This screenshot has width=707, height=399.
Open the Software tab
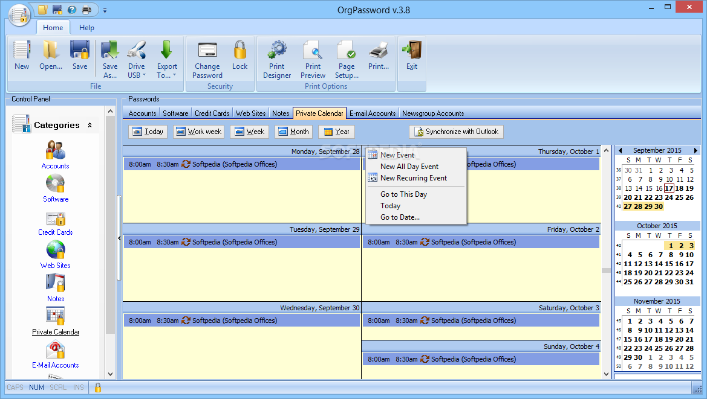175,113
